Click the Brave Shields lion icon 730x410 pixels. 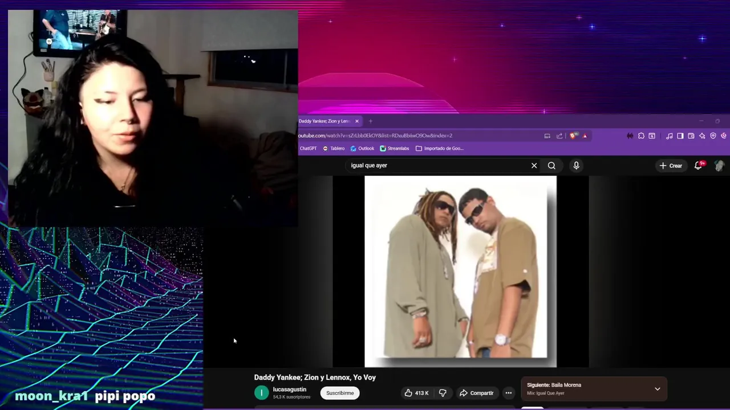pos(573,136)
